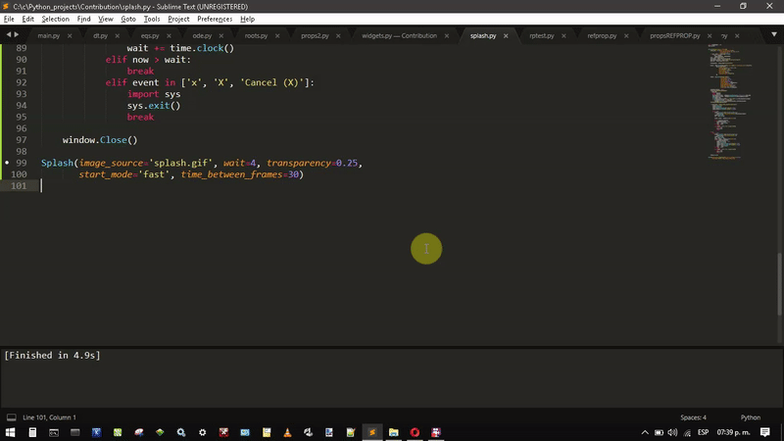Open the File menu
The height and width of the screenshot is (441, 784).
(9, 19)
